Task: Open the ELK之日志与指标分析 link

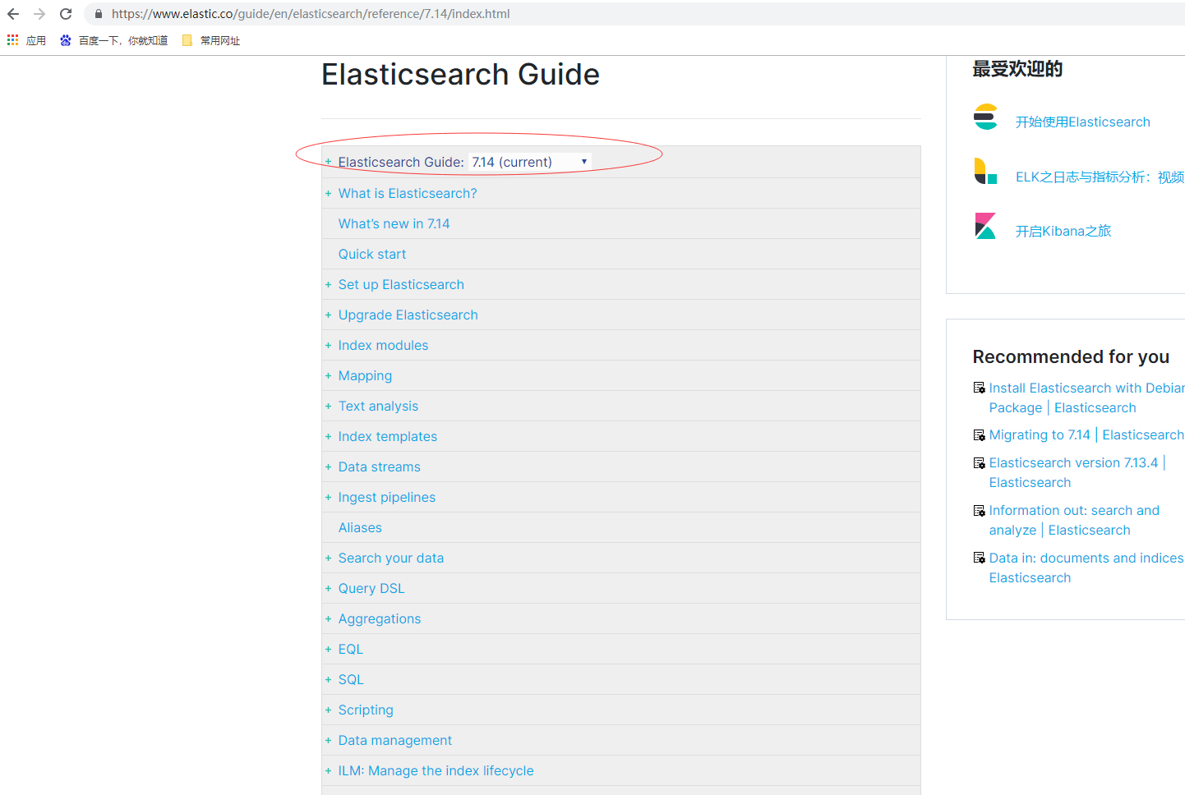Action: point(1100,177)
